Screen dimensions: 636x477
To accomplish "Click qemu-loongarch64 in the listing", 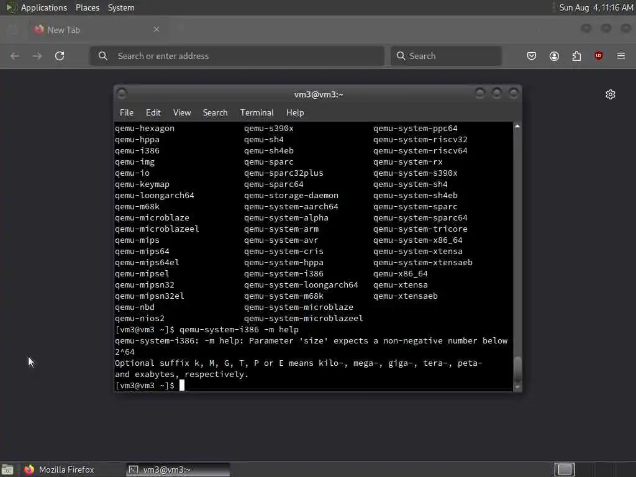I will [x=155, y=196].
